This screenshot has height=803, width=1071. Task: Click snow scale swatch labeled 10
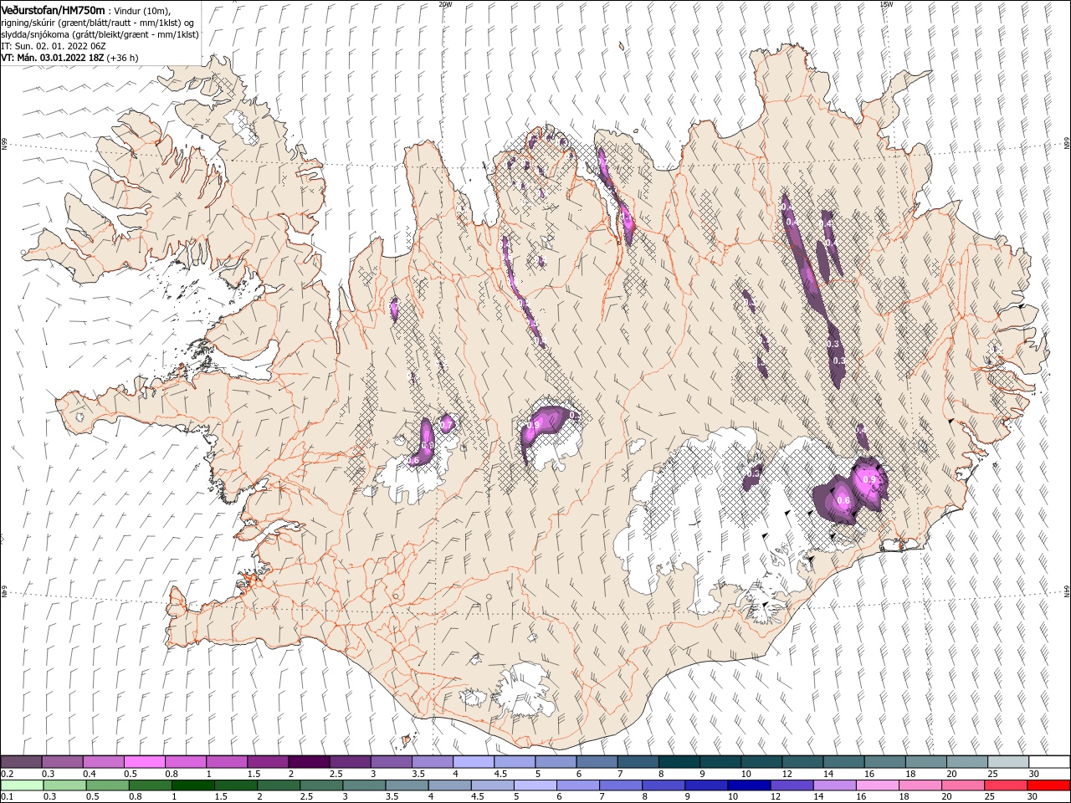coord(761,762)
